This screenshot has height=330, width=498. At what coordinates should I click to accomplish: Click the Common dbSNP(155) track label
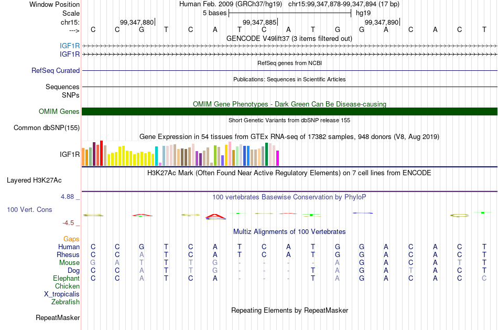(47, 128)
